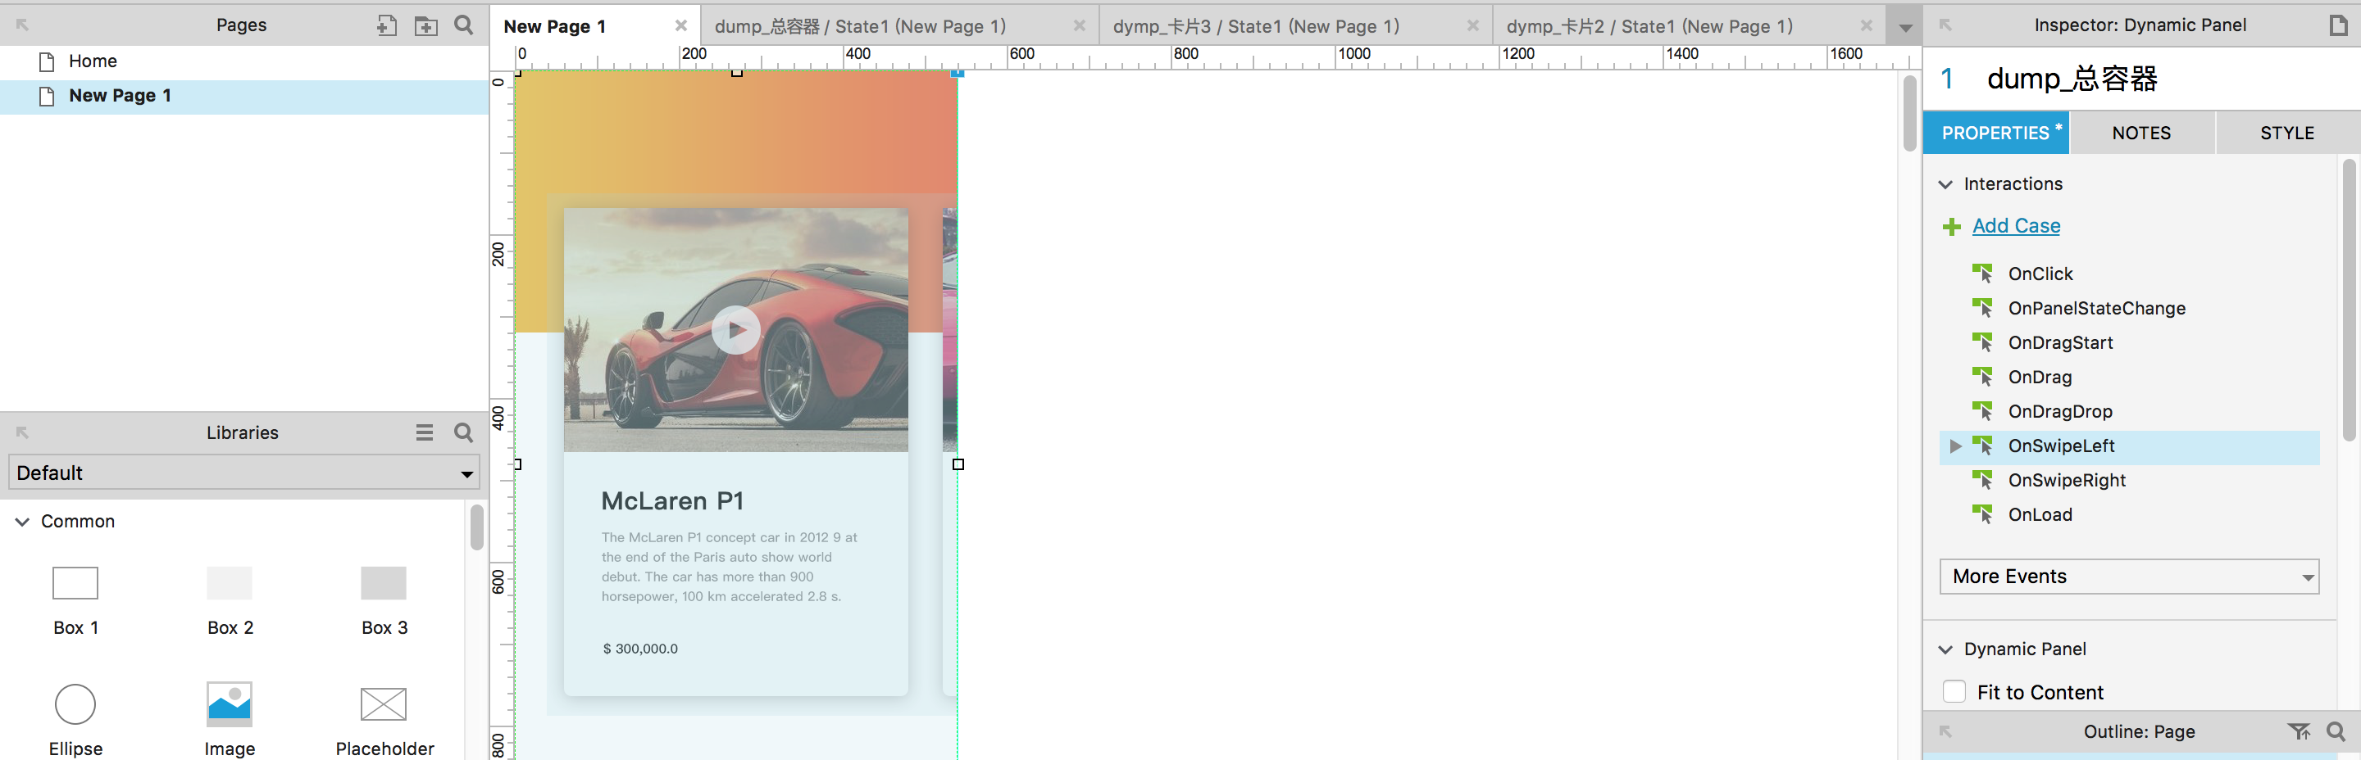Click the green plus Add Case icon
The height and width of the screenshot is (760, 2361).
pyautogui.click(x=1952, y=226)
